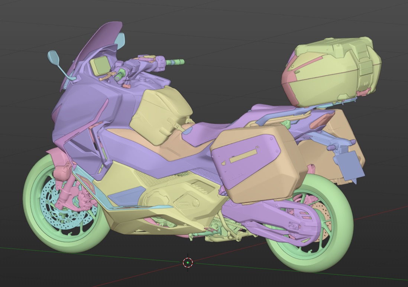Image resolution: width=408 pixels, height=287 pixels.
Task: Select the yellow tank bag on the seat
Action: (161, 114)
